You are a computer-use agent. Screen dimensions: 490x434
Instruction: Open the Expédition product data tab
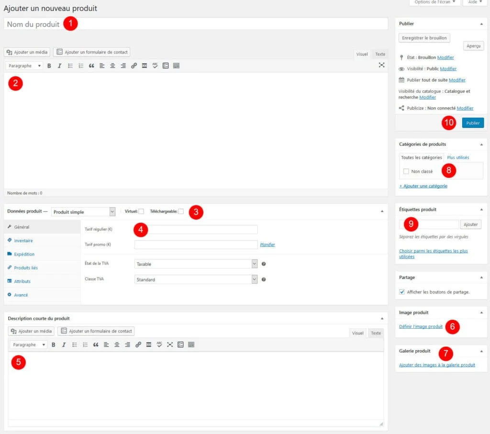(24, 254)
